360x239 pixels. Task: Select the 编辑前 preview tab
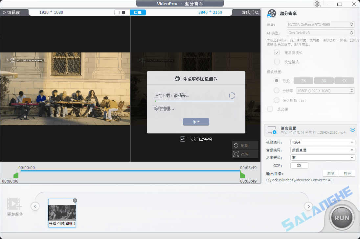[13, 12]
